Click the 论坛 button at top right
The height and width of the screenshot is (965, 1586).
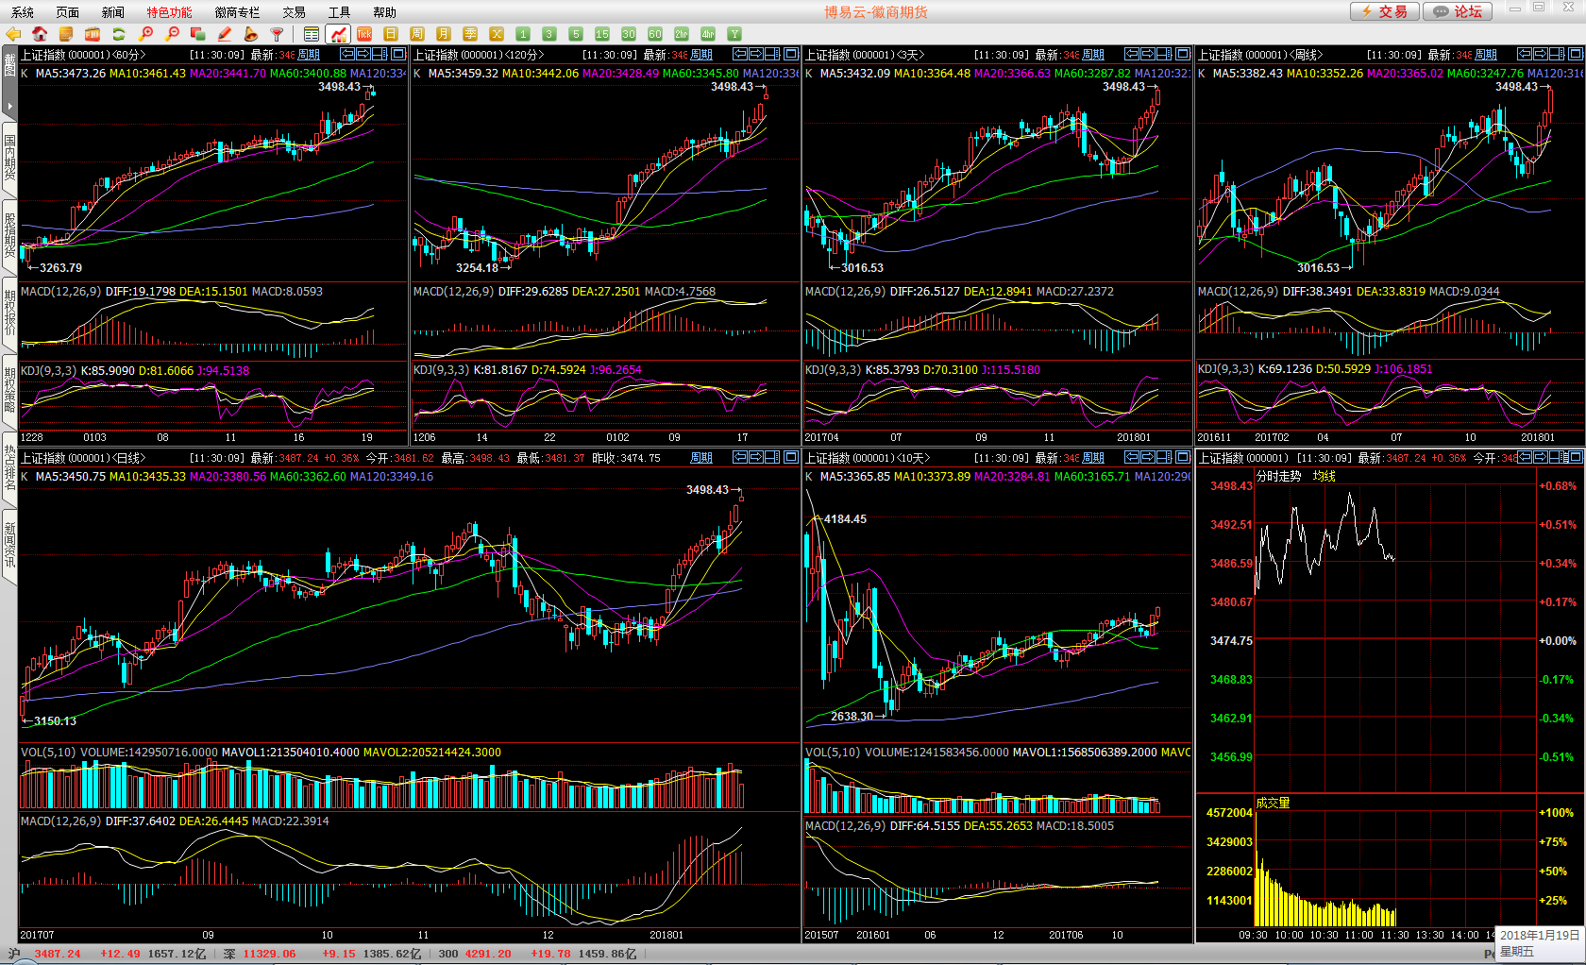pos(1458,11)
